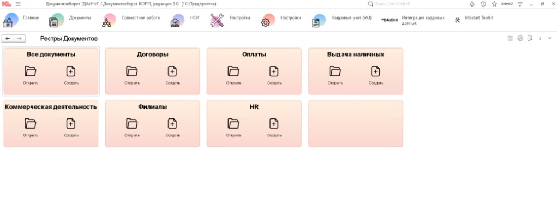This screenshot has height=220, width=557.
Task: Open print preview icon
Action: 530,38
